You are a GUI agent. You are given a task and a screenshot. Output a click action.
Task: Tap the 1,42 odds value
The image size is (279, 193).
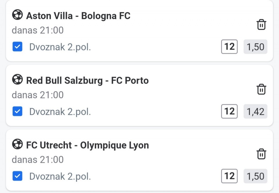pyautogui.click(x=255, y=111)
